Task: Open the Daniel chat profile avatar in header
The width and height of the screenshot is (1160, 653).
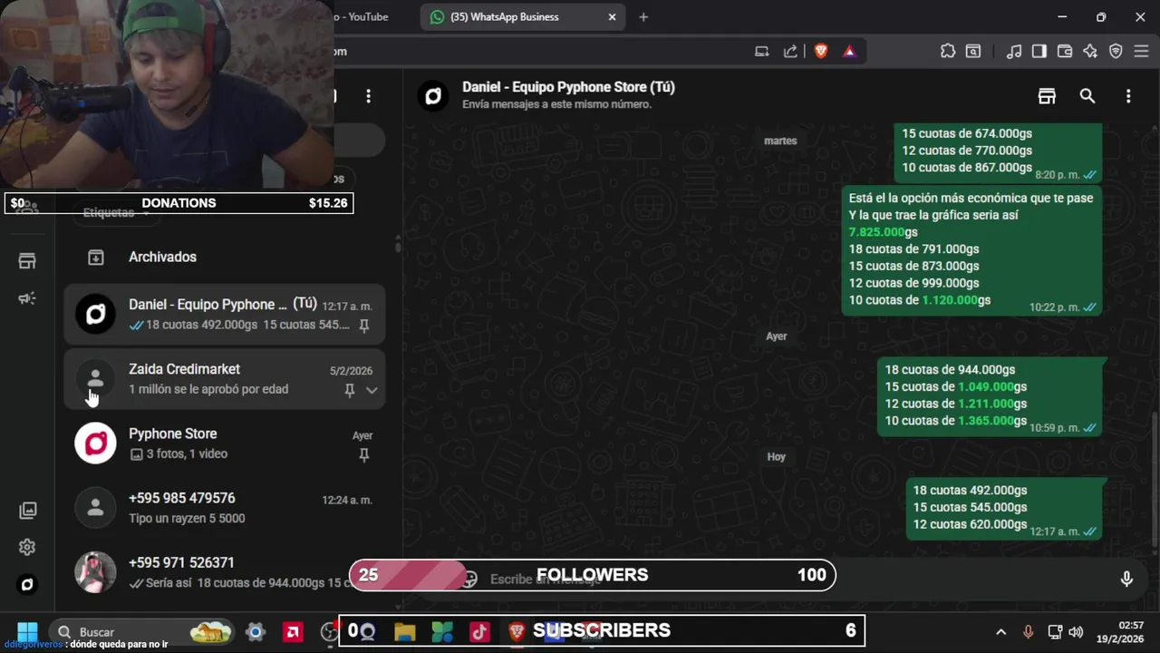Action: (433, 96)
